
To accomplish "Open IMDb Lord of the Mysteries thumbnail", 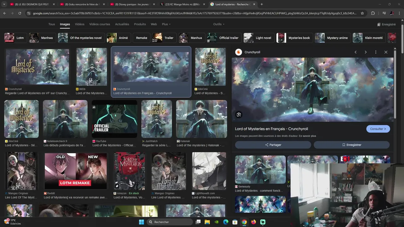I will [92, 67].
